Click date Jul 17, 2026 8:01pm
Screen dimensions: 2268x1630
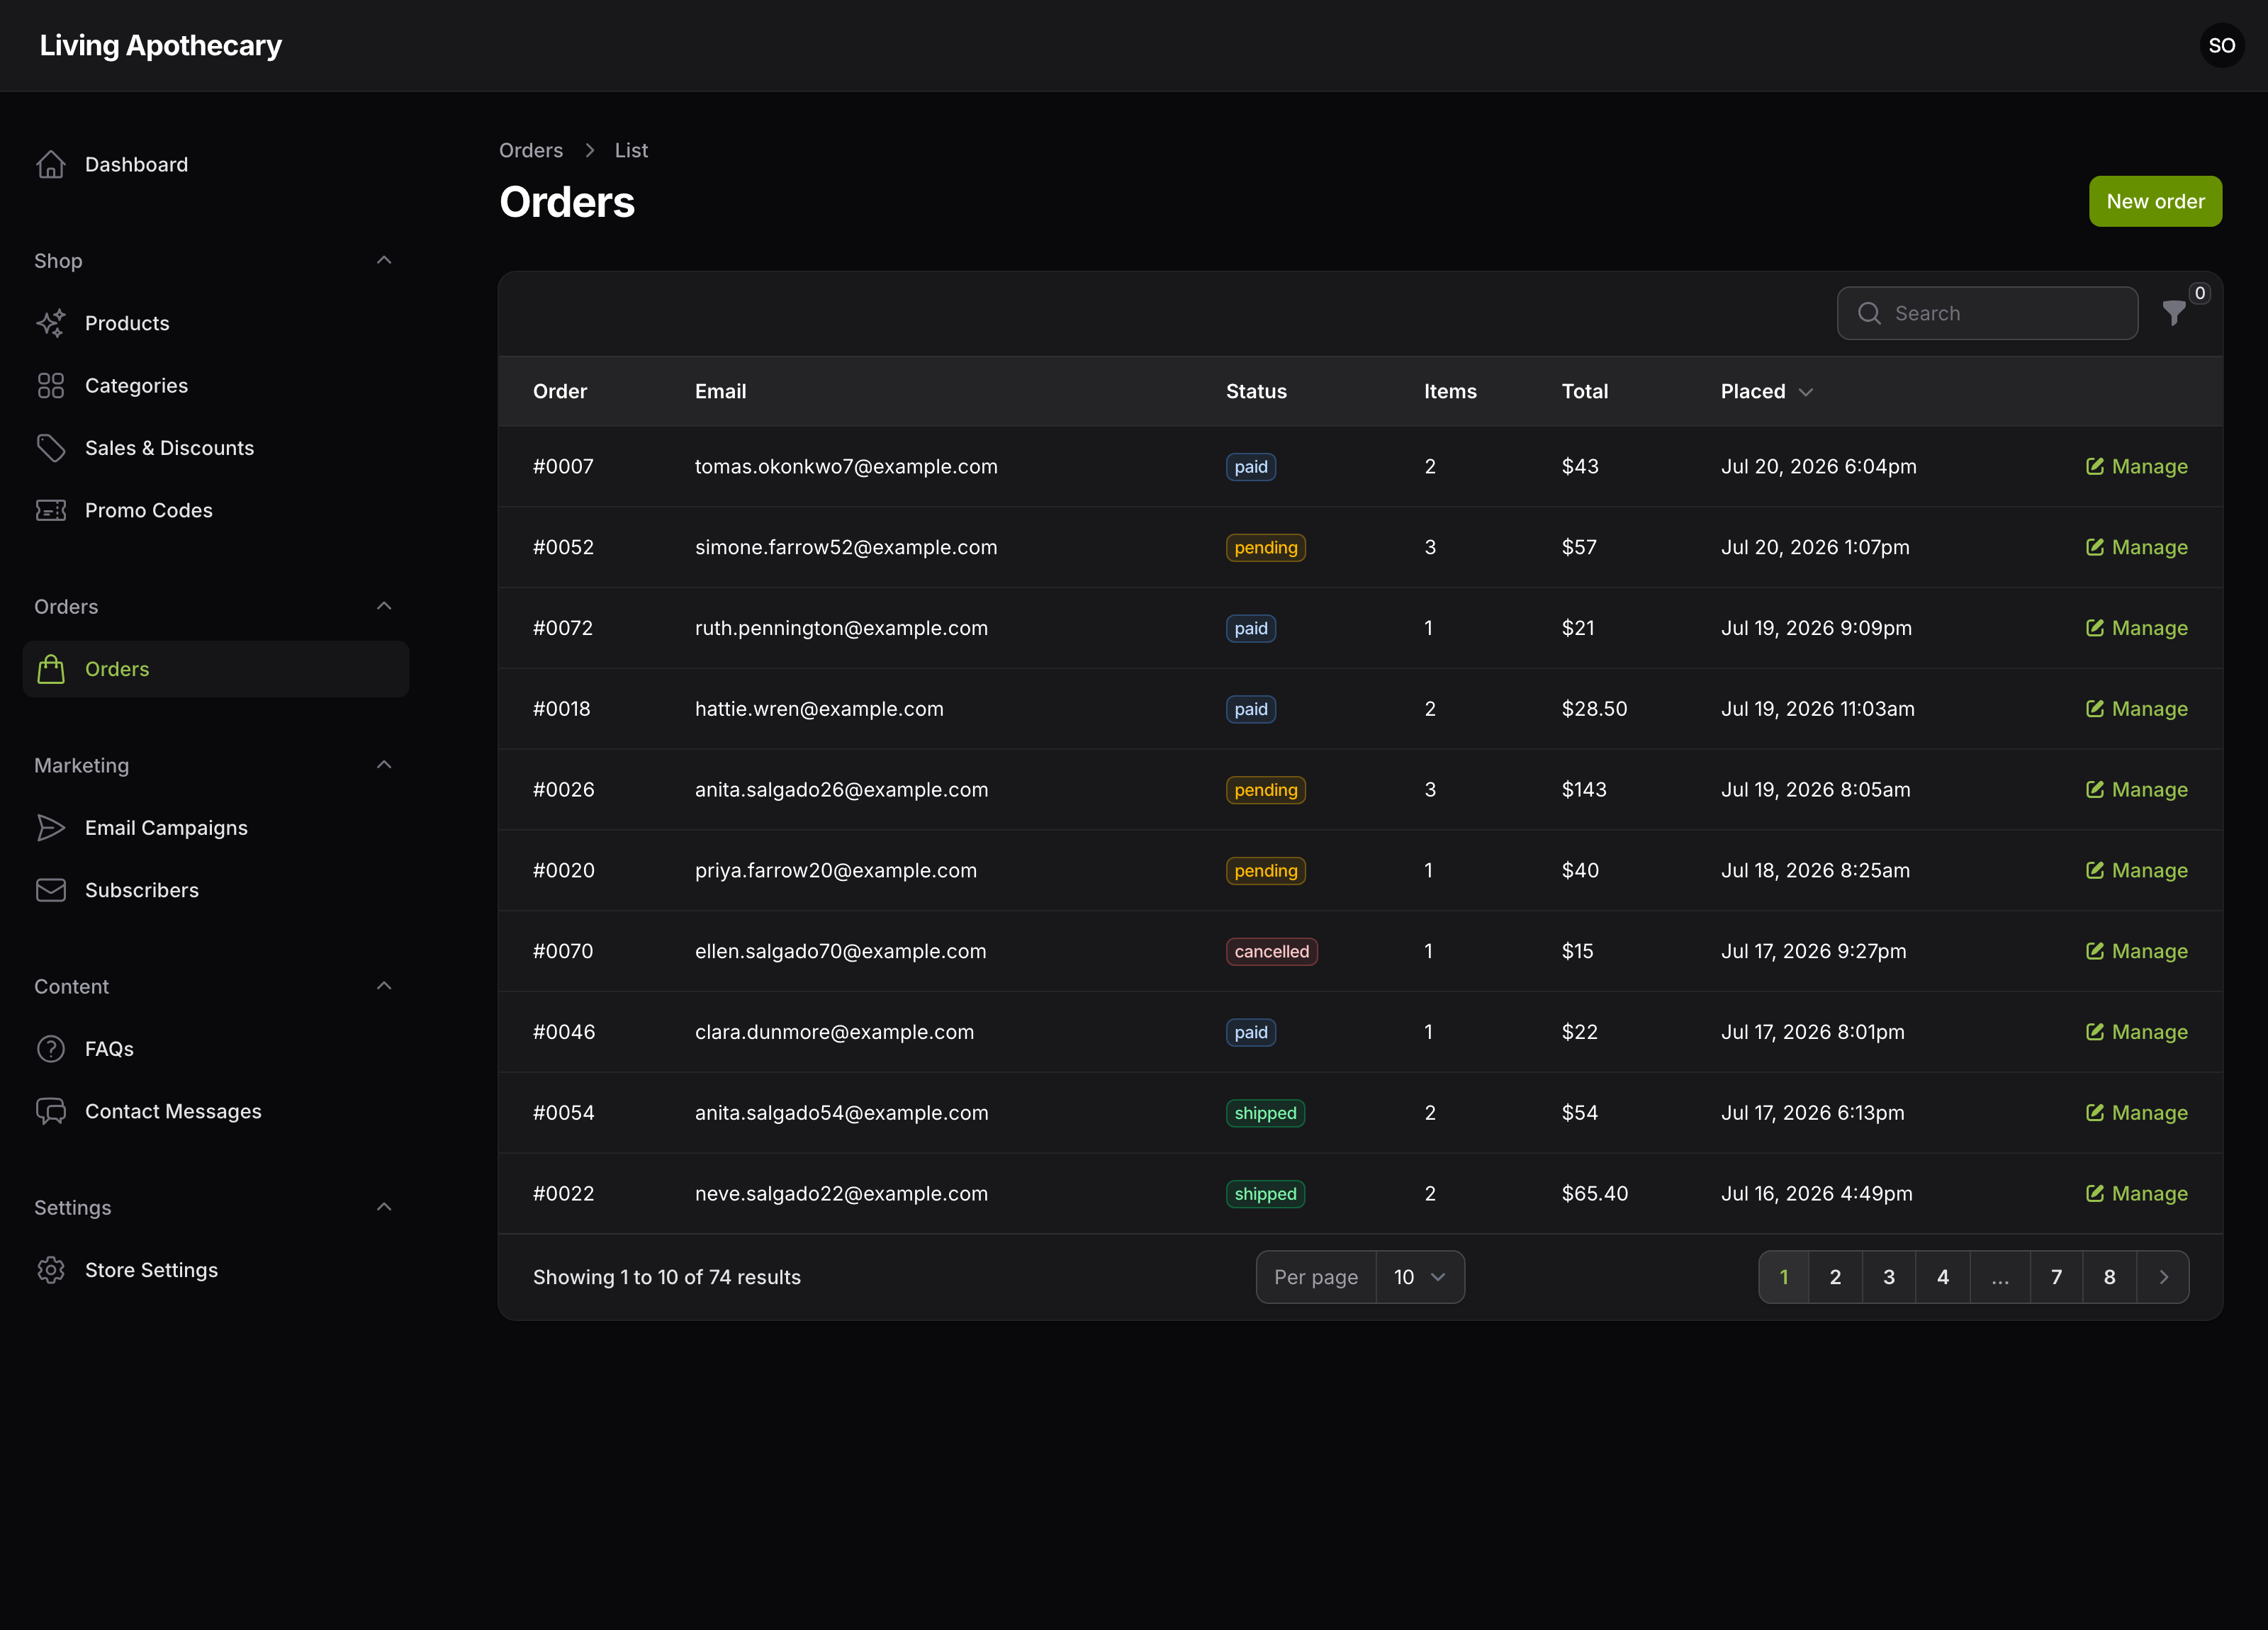(x=1812, y=1032)
